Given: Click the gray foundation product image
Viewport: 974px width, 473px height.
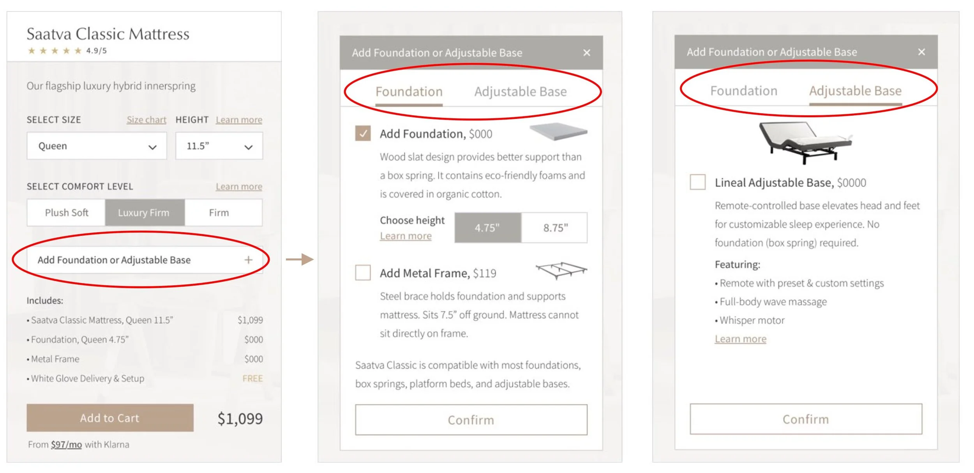Looking at the screenshot, I should (558, 132).
